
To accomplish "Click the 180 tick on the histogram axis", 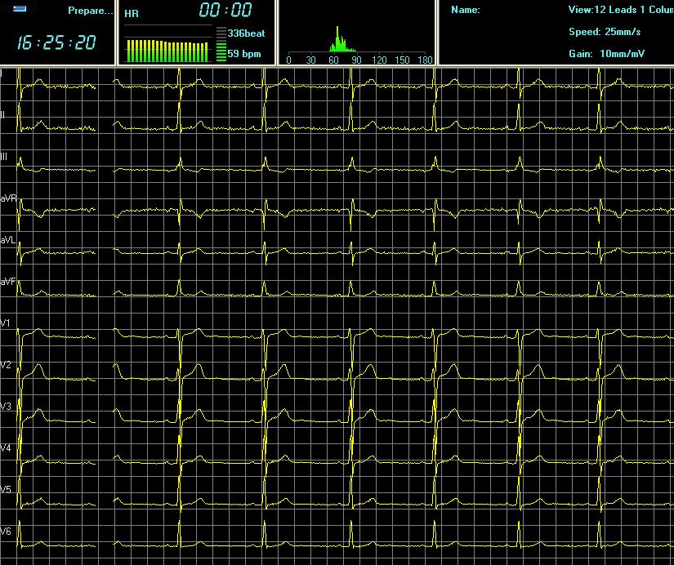I will (425, 60).
